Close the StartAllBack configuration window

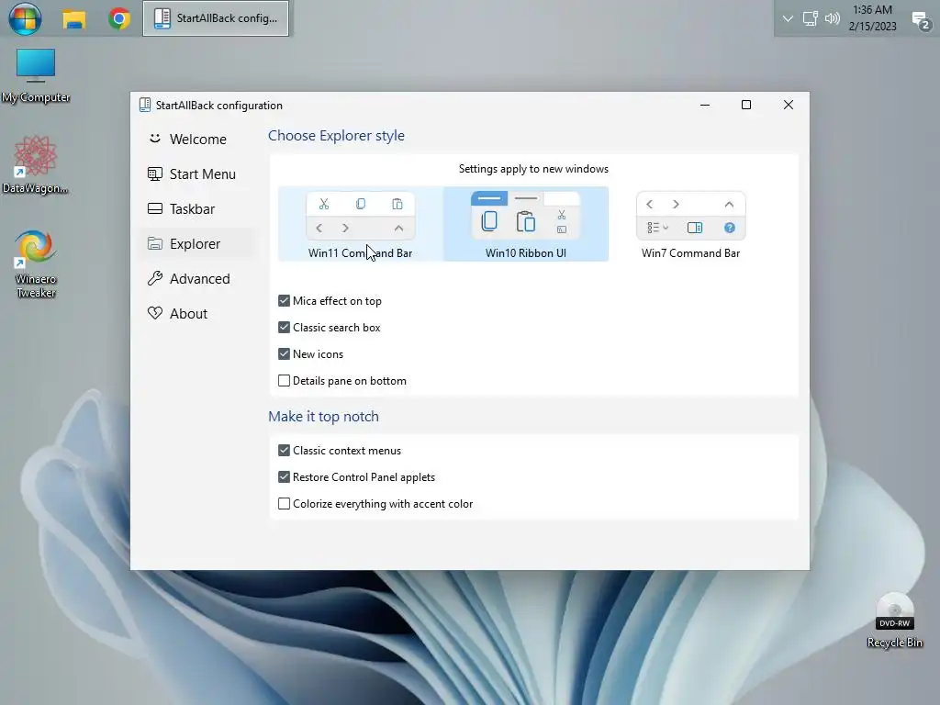tap(789, 105)
